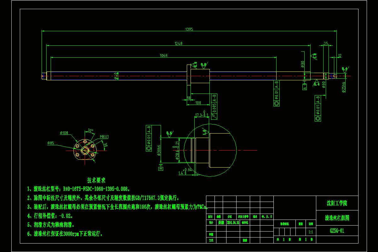Image resolution: width=378 pixels, height=252 pixels.
Task: Click the ø108 flange diameter label
Action: tap(64, 133)
